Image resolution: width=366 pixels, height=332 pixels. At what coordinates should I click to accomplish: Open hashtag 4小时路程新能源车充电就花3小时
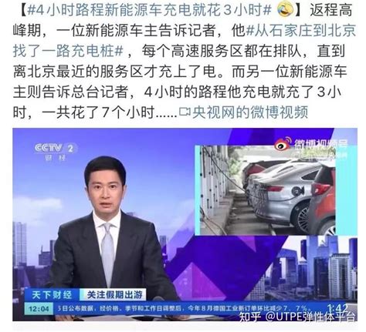(x=149, y=10)
